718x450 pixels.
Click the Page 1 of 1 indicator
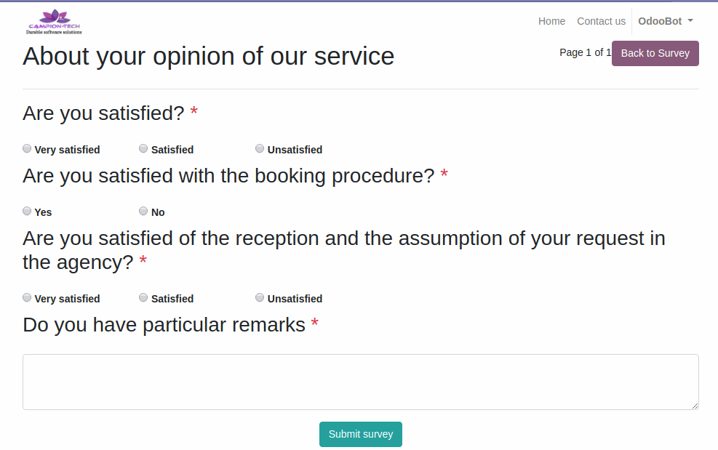tap(585, 52)
